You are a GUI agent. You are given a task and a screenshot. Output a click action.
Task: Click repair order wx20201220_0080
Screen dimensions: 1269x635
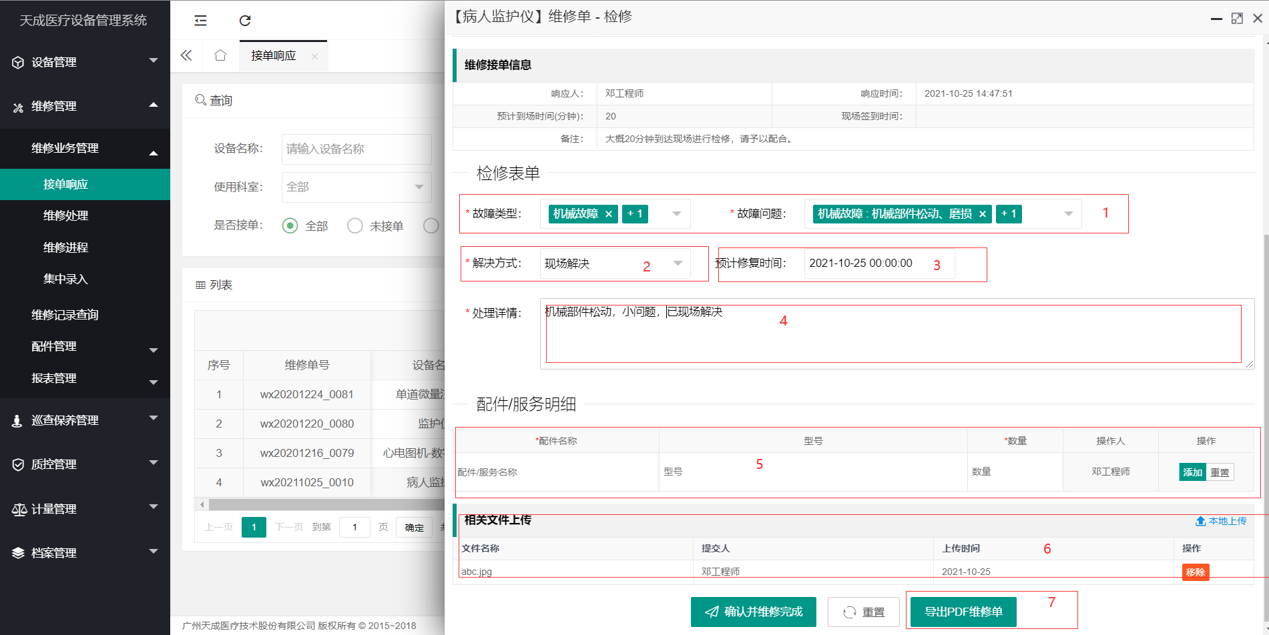click(307, 424)
